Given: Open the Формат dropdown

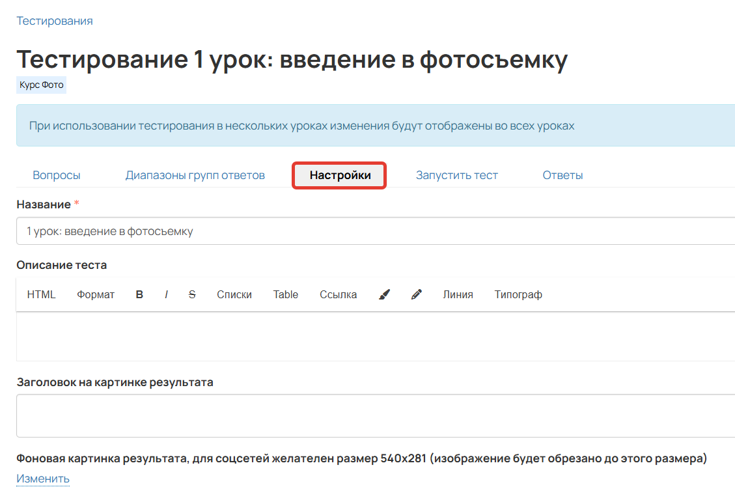Looking at the screenshot, I should (x=96, y=294).
